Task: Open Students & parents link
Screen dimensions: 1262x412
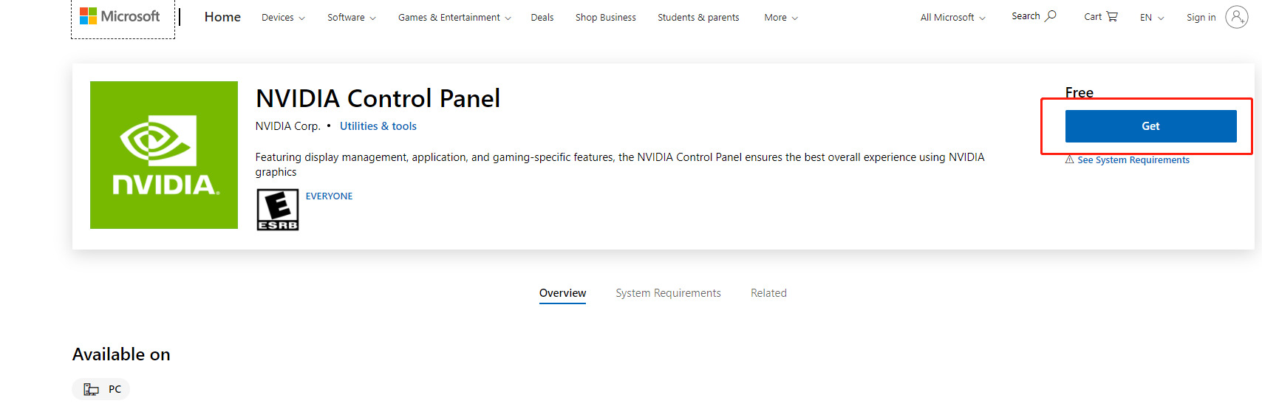Action: point(698,18)
